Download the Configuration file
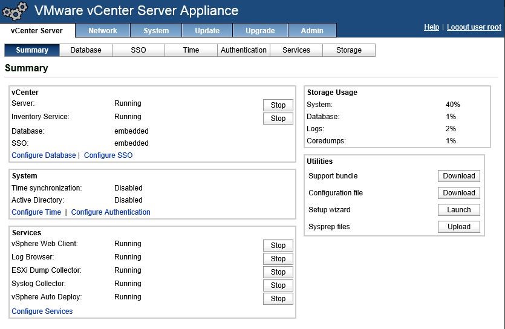 click(x=459, y=193)
